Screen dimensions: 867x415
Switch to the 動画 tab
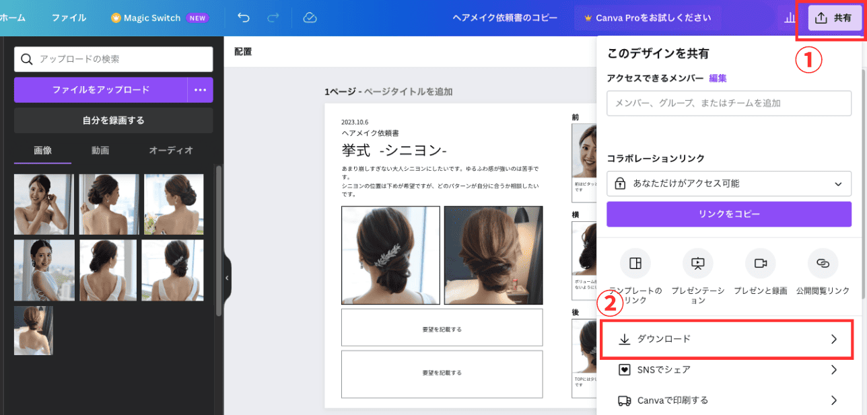coord(100,151)
